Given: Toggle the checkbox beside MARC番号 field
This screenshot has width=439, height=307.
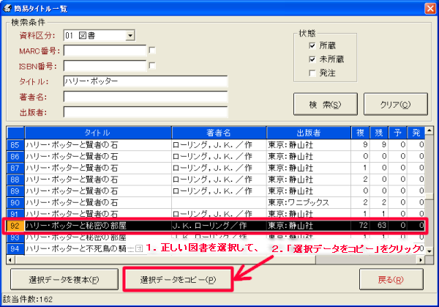Looking at the screenshot, I should click(x=152, y=51).
